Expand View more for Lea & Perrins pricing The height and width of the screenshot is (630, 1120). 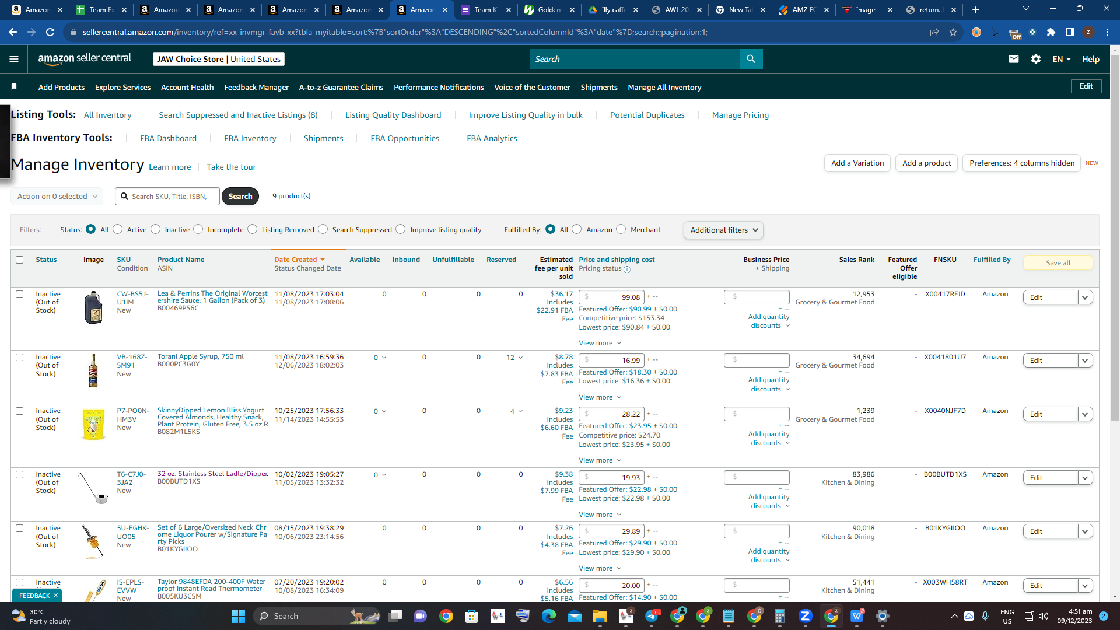coord(600,343)
